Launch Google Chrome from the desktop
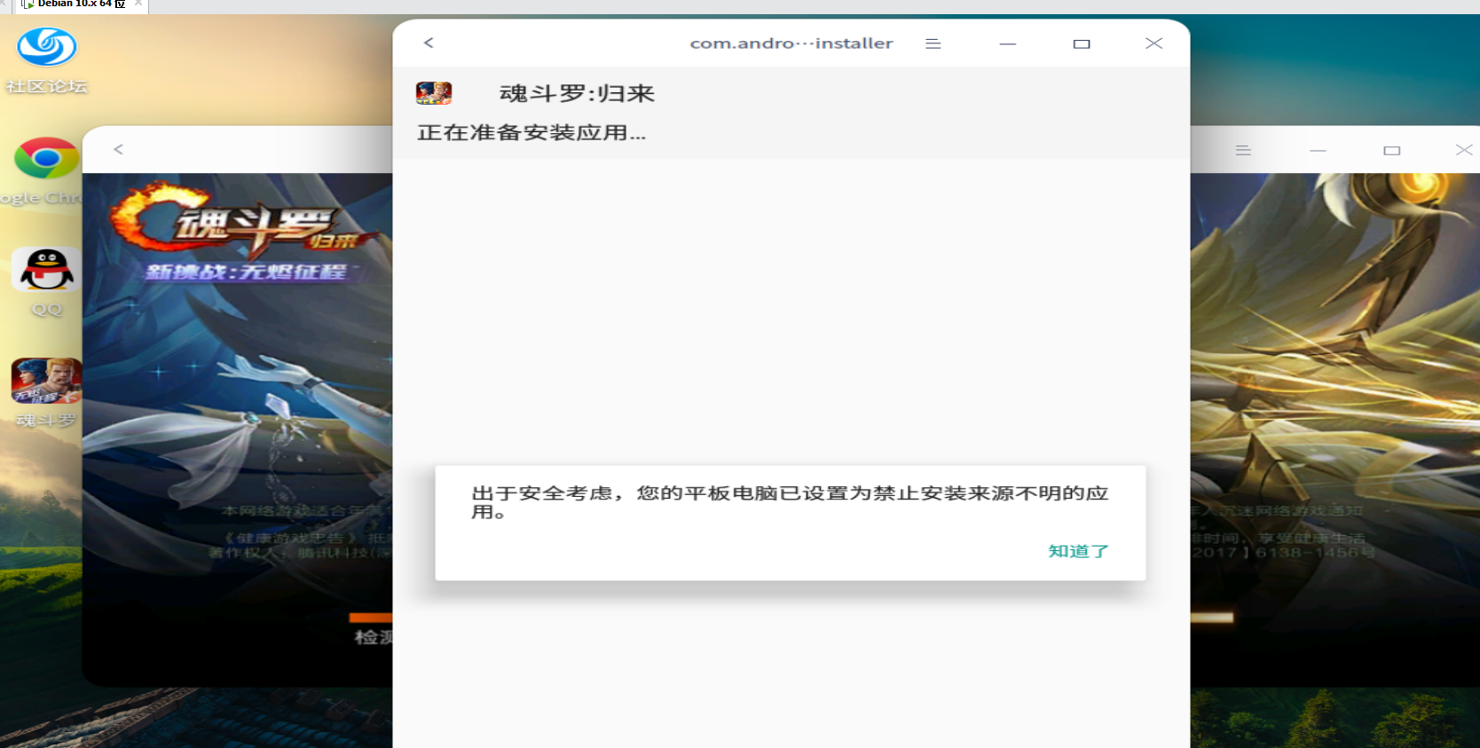This screenshot has width=1480, height=748. click(46, 169)
